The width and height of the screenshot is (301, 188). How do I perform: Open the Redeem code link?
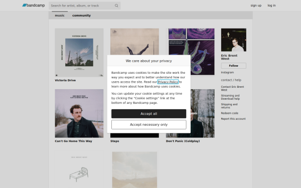click(x=230, y=113)
